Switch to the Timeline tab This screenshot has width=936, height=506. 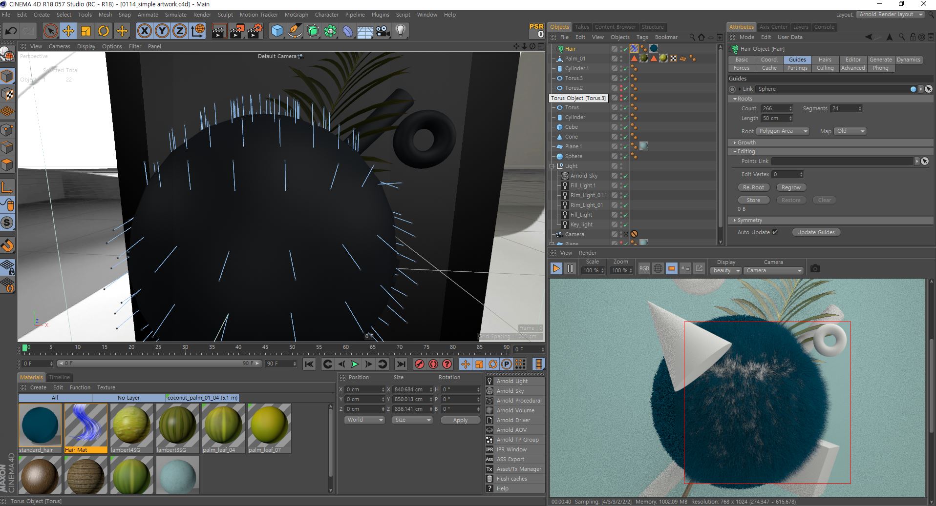[59, 377]
